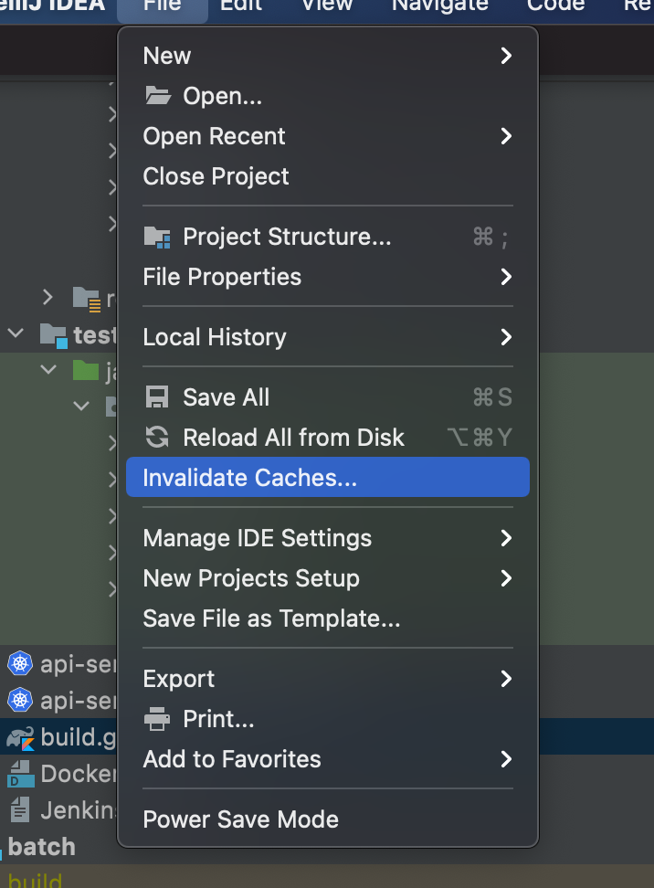654x888 pixels.
Task: Click second api-ser Kubernetes file icon
Action: pos(20,700)
